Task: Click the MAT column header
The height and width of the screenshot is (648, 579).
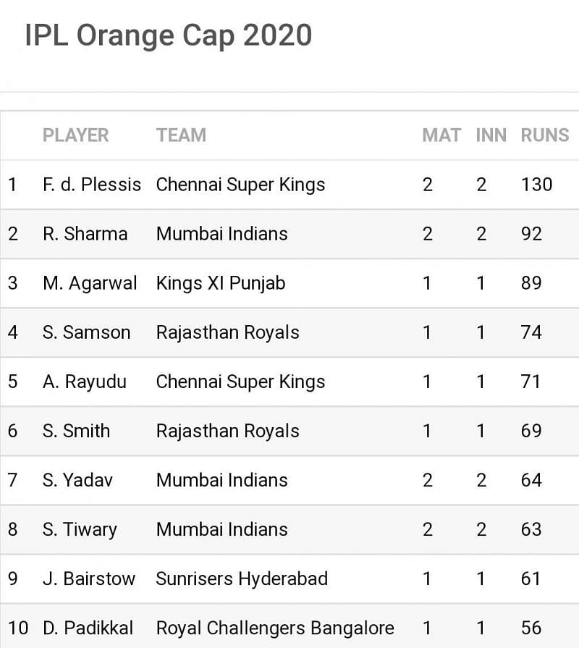Action: click(441, 135)
